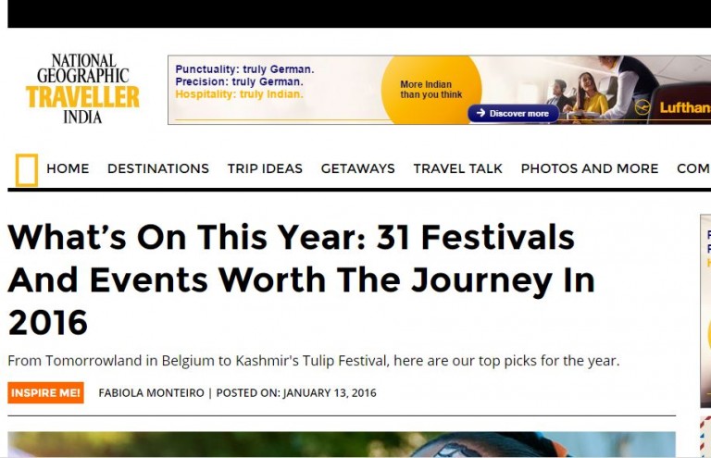
Task: Open author Fabiola Monteiro's page
Action: tap(151, 392)
